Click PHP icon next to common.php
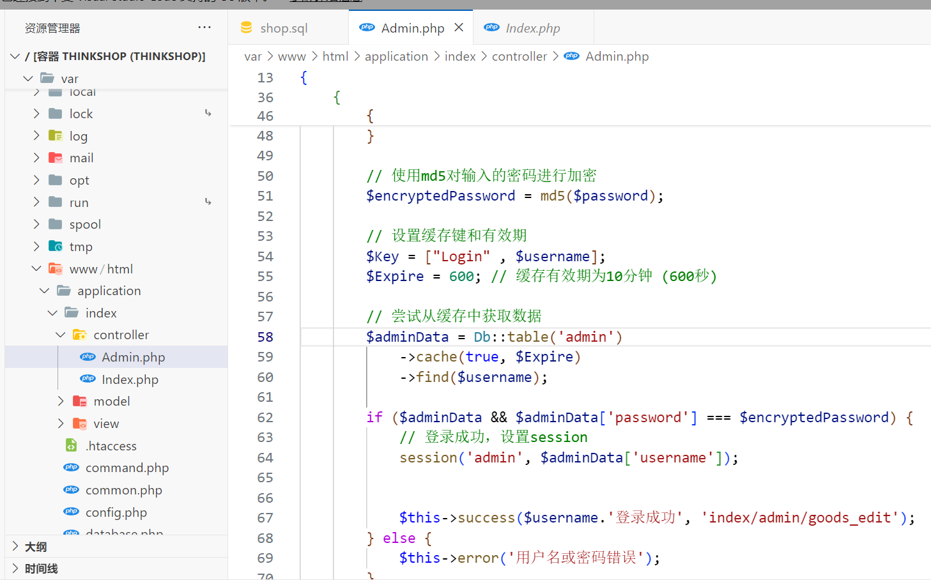 click(72, 490)
